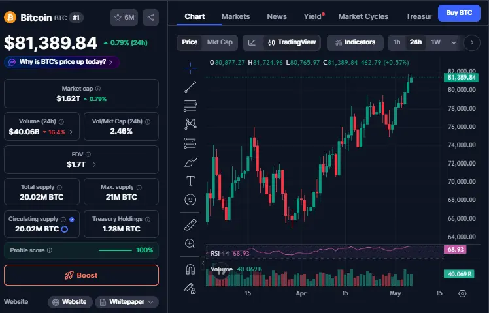Screen dimensions: 489x313
Task: Collapse the drawing toolbar side arrow
Action: (x=203, y=263)
